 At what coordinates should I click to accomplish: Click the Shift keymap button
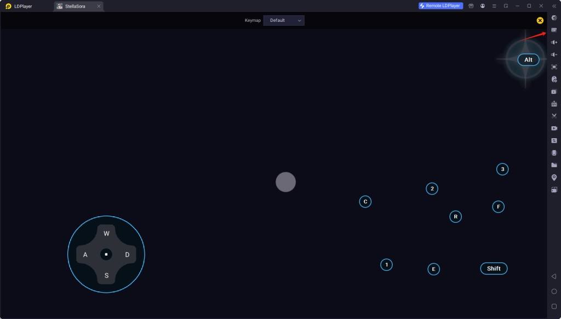pos(494,268)
